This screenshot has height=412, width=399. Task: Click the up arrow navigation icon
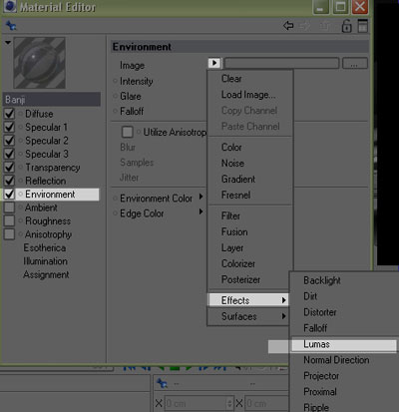(x=324, y=26)
